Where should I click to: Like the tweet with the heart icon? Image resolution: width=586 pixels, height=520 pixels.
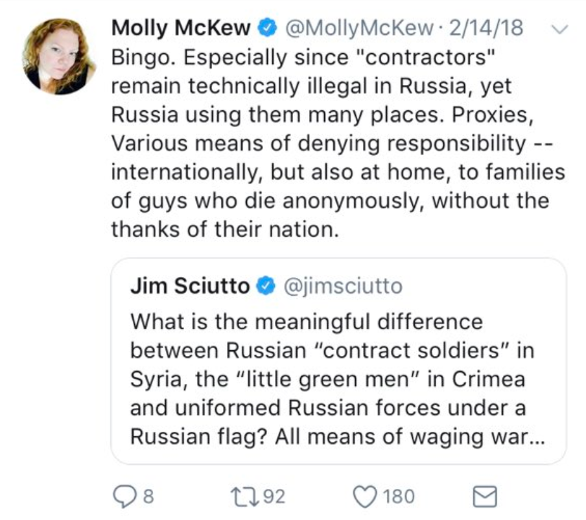[x=365, y=497]
